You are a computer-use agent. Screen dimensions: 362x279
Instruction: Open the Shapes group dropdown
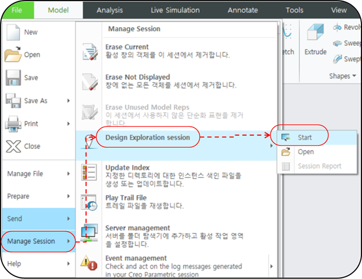(x=343, y=76)
